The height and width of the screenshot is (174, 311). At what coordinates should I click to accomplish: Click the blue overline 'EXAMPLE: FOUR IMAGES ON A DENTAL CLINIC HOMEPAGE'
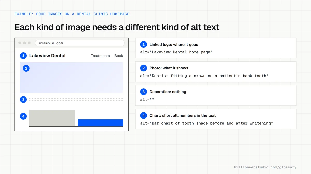point(72,14)
